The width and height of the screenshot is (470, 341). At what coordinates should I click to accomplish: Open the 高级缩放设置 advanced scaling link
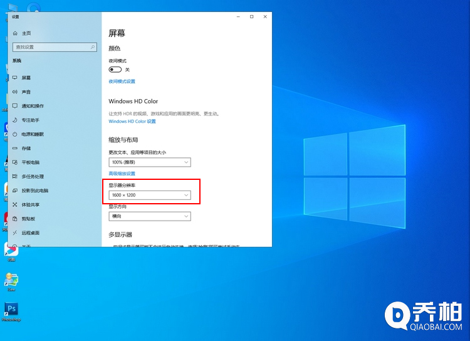click(x=122, y=174)
